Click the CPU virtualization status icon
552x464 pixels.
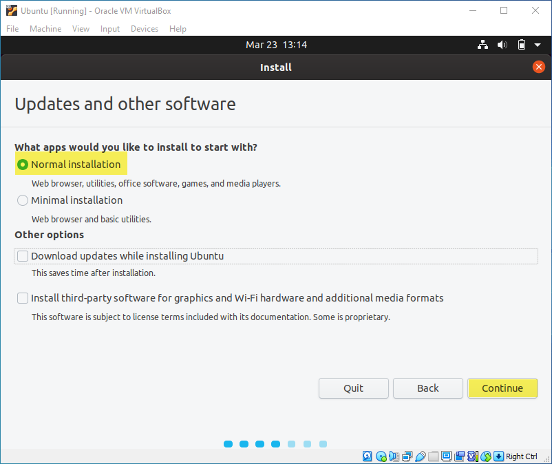point(473,456)
